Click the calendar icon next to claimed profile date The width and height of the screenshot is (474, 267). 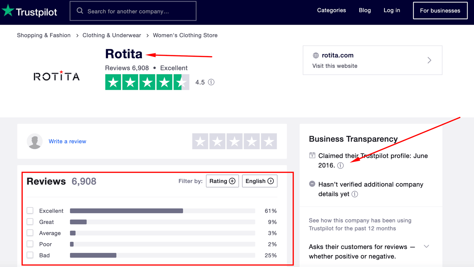tap(312, 155)
